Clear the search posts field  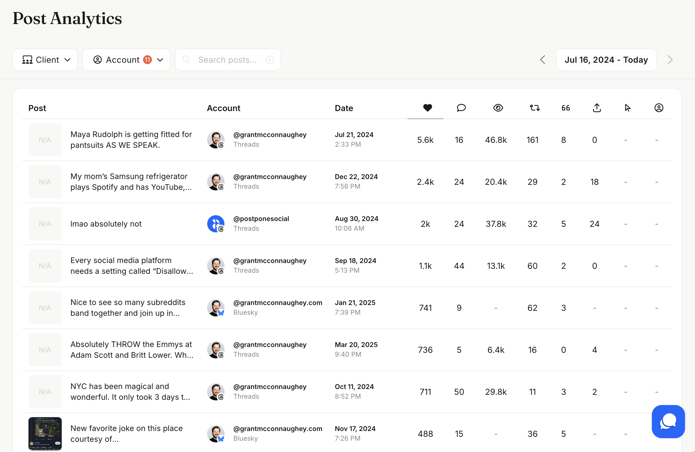pos(269,60)
